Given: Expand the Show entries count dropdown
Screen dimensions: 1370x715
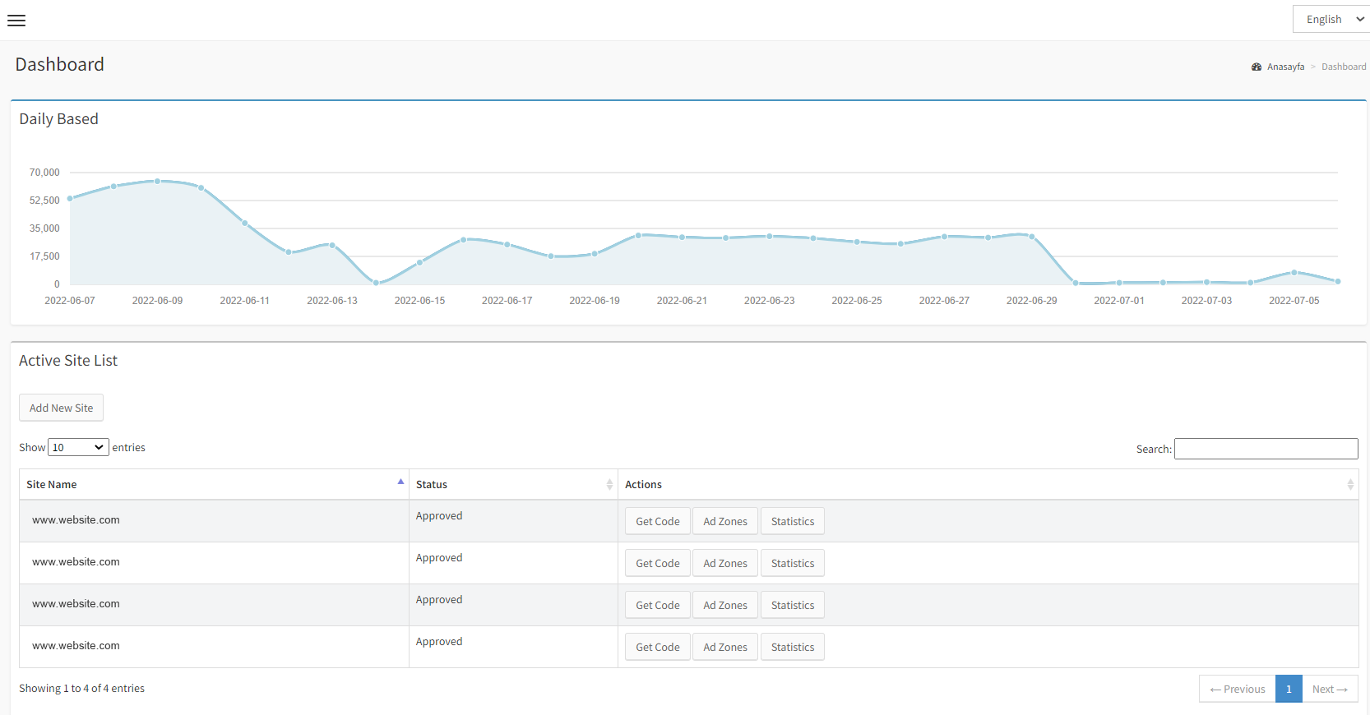Looking at the screenshot, I should click(78, 447).
